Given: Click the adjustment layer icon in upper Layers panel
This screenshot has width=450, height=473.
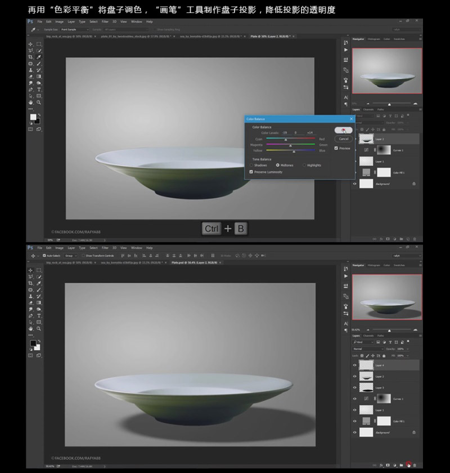Looking at the screenshot, I should 394,239.
